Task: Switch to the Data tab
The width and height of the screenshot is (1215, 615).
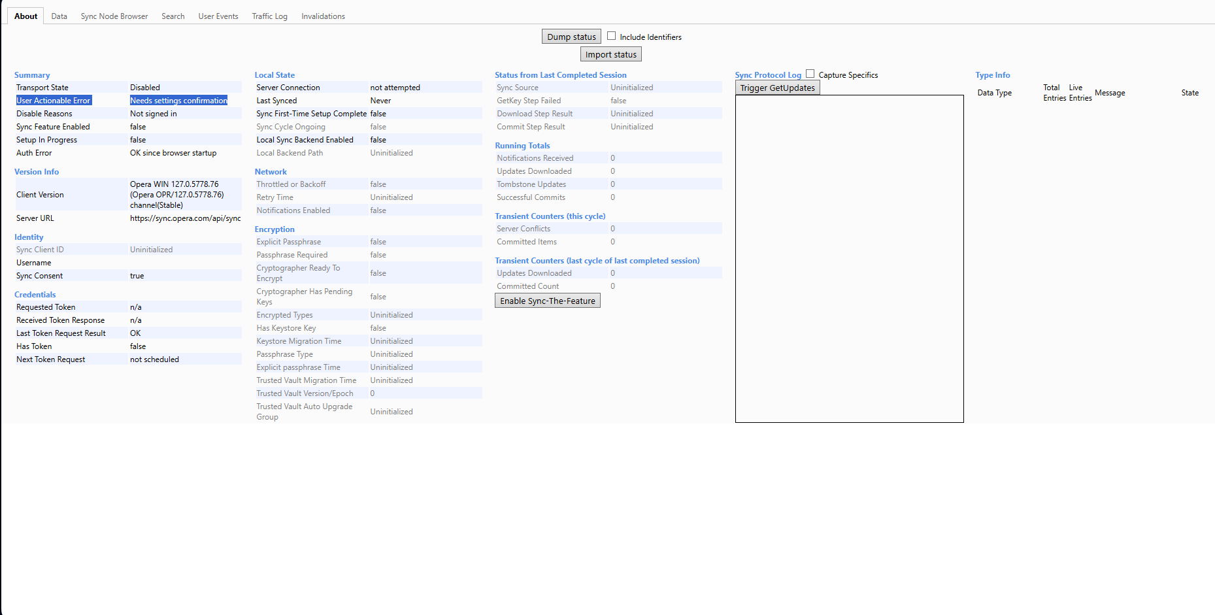Action: [59, 16]
